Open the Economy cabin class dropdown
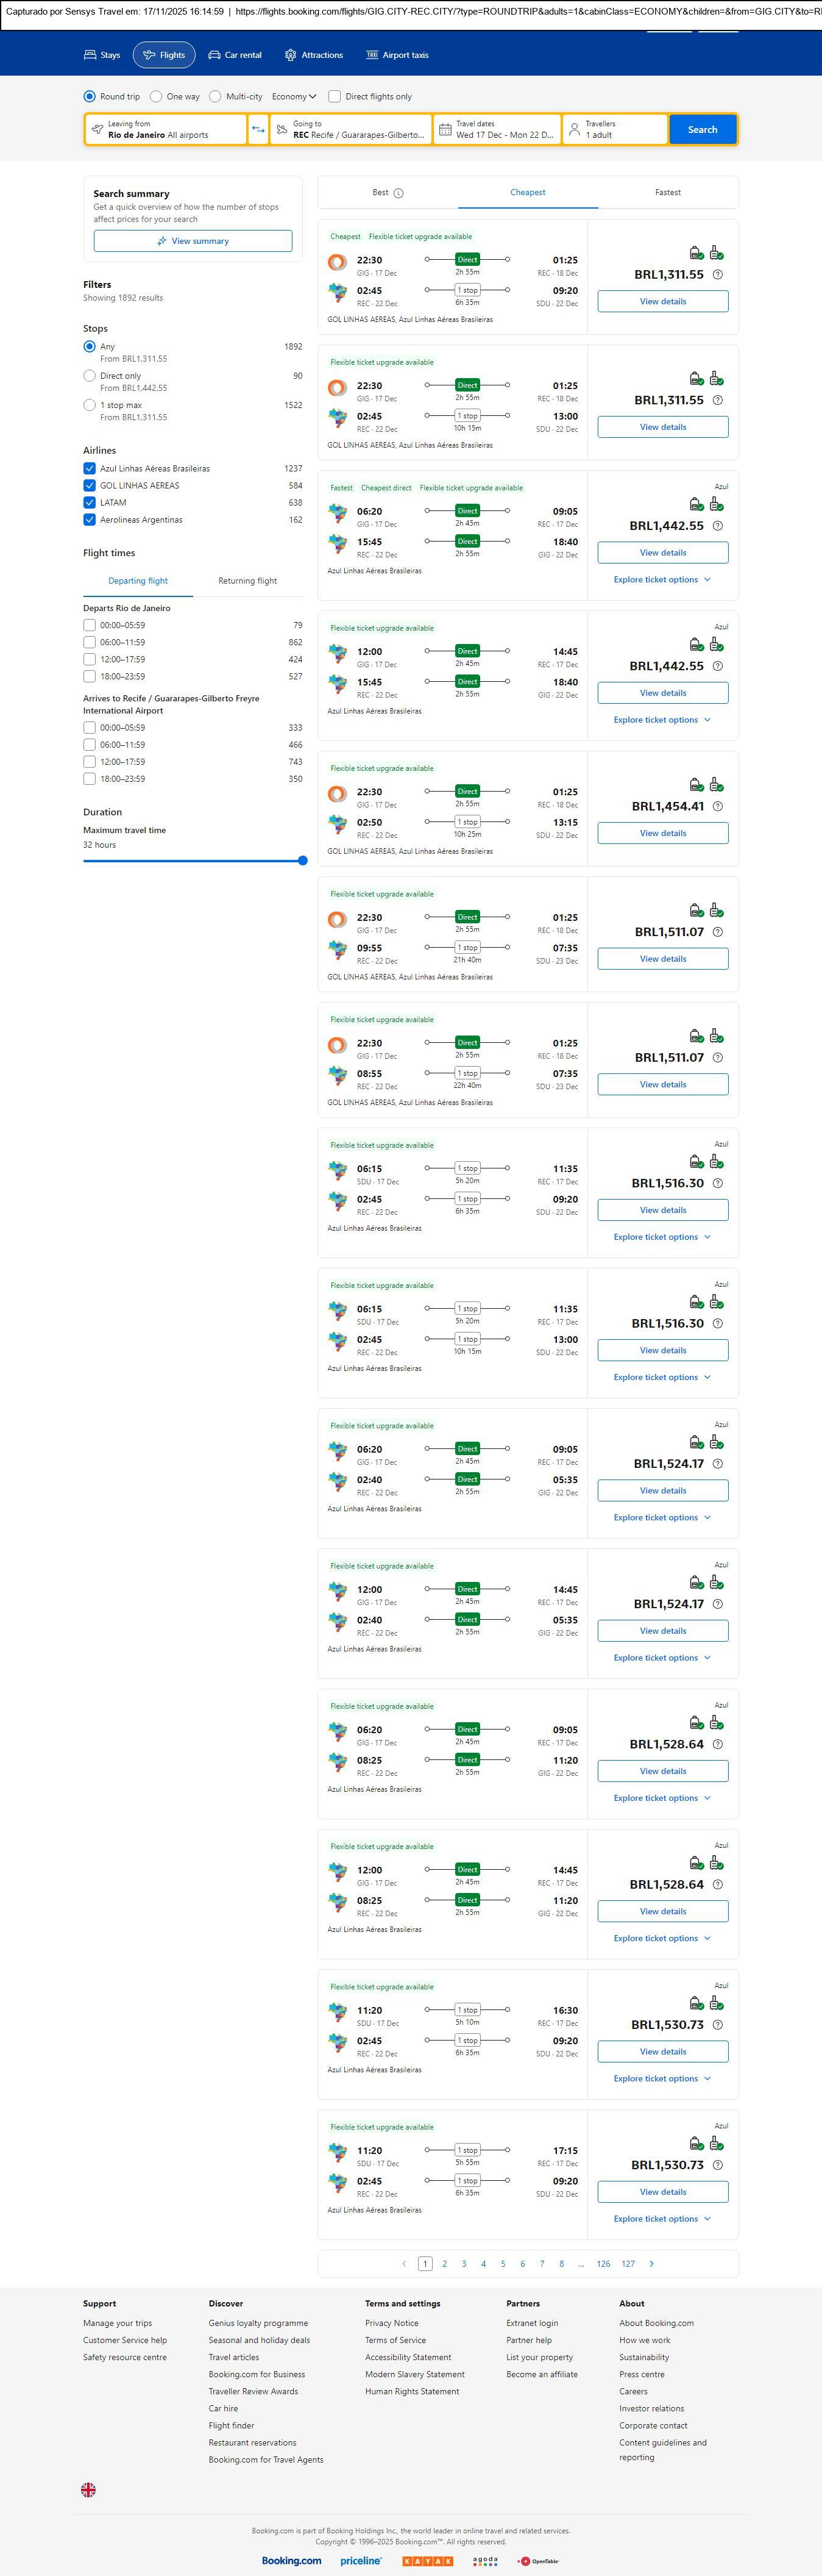822x2576 pixels. click(294, 97)
